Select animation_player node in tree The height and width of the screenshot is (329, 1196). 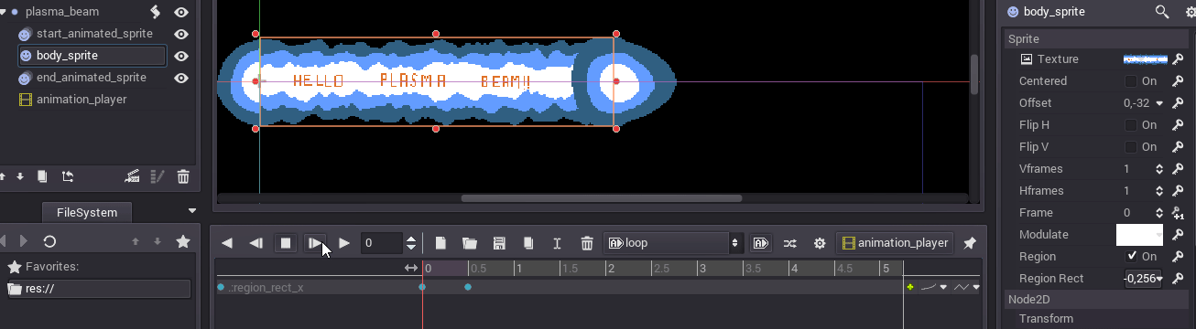click(82, 100)
